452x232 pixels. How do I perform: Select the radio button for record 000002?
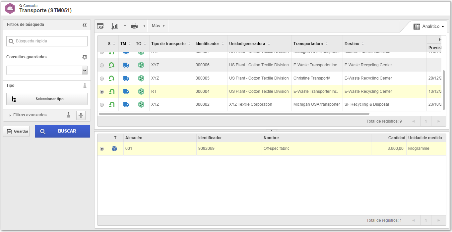(x=102, y=105)
